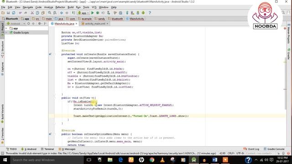Screen dimensions: 292x164
Task: Click the Cut scissors icon
Action: click(x=32, y=13)
